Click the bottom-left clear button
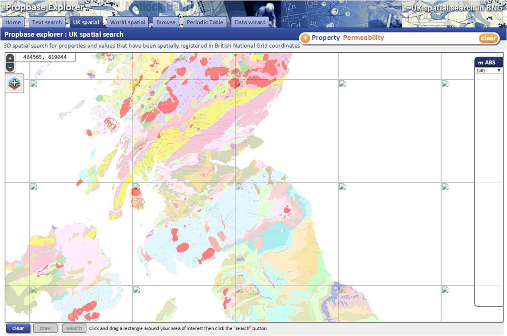 pos(18,328)
